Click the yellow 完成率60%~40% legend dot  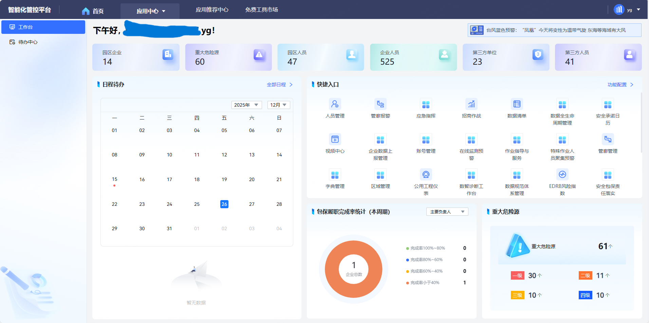coord(407,272)
